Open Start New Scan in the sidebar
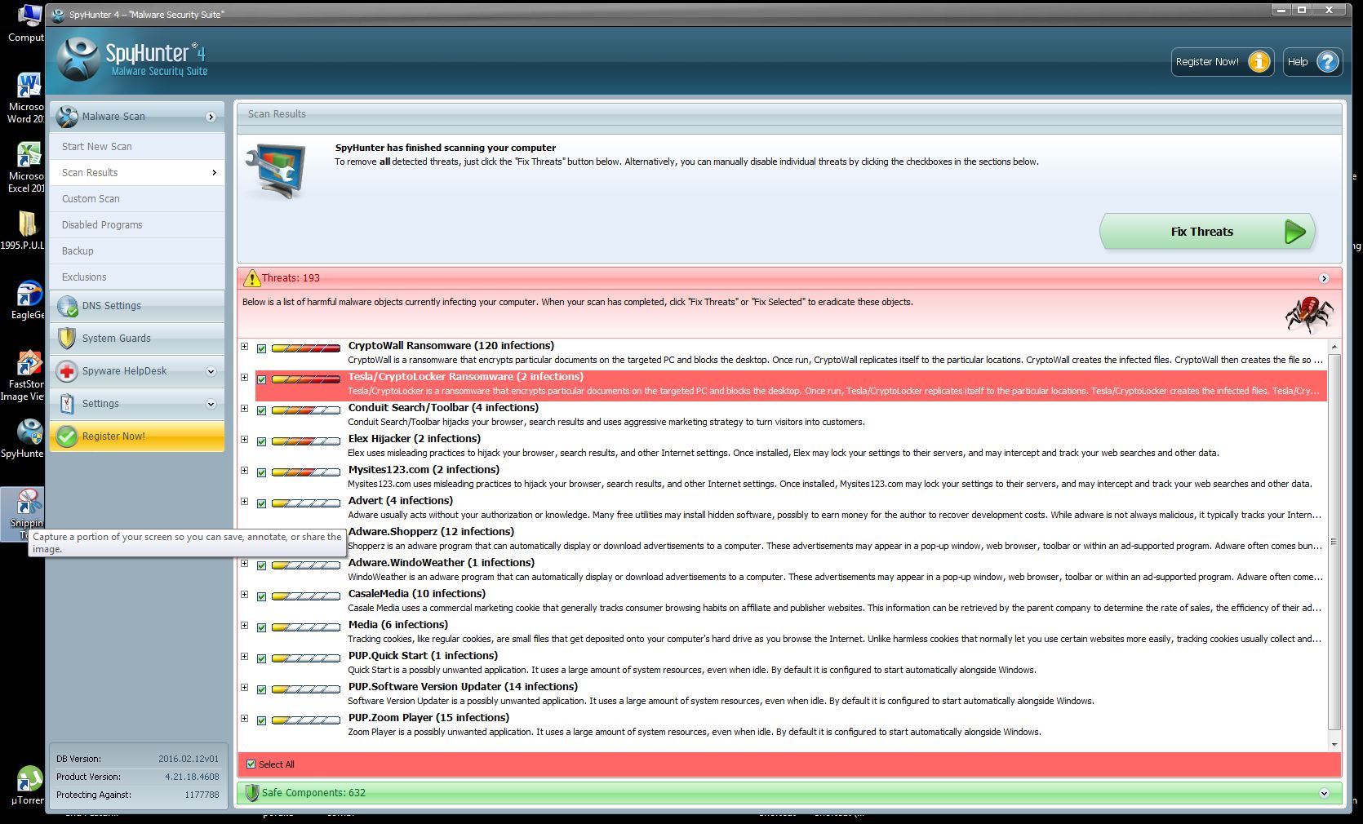Screen dimensions: 1363x824 [x=137, y=147]
